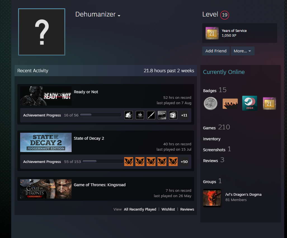Open /v/'s Dragon's Dogma group avatar
Screen dimensions: 287x238
click(212, 198)
